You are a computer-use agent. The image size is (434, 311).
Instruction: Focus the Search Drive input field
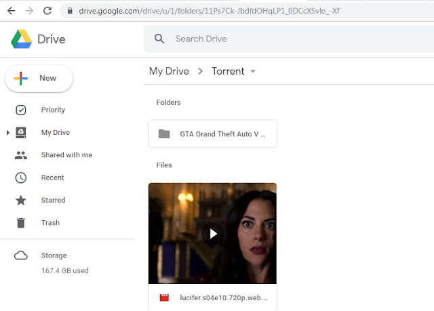coord(288,39)
